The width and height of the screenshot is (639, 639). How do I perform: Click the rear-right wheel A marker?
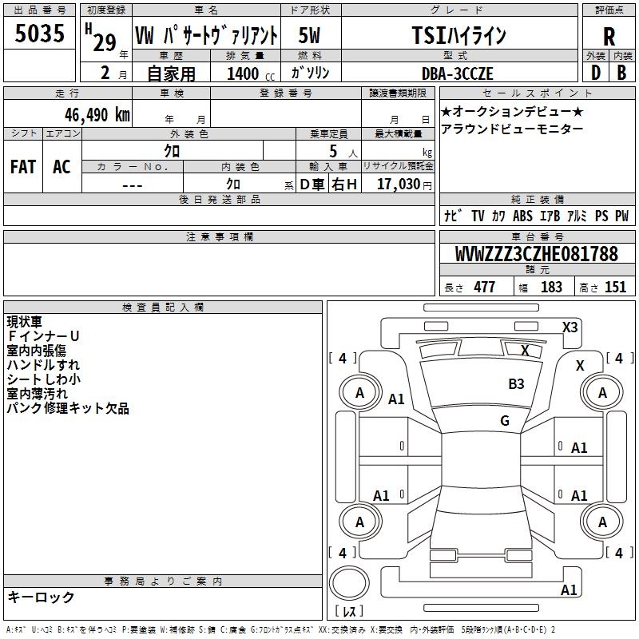click(602, 522)
